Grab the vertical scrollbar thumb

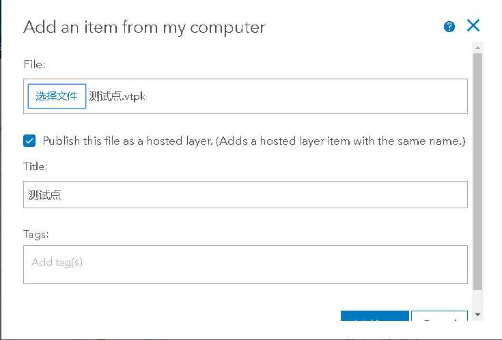coord(477,171)
